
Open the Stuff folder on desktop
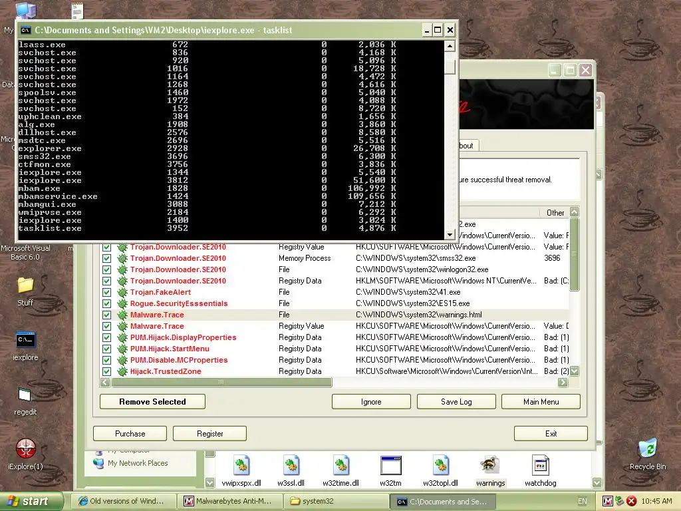[25, 291]
